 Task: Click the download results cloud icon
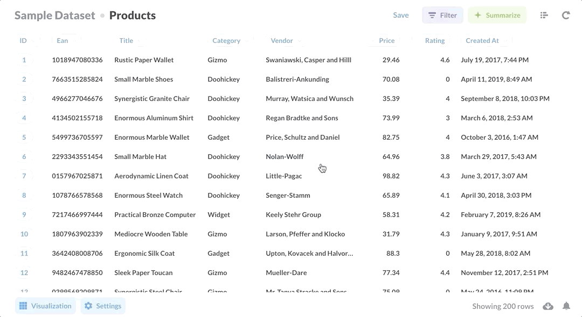coord(548,306)
